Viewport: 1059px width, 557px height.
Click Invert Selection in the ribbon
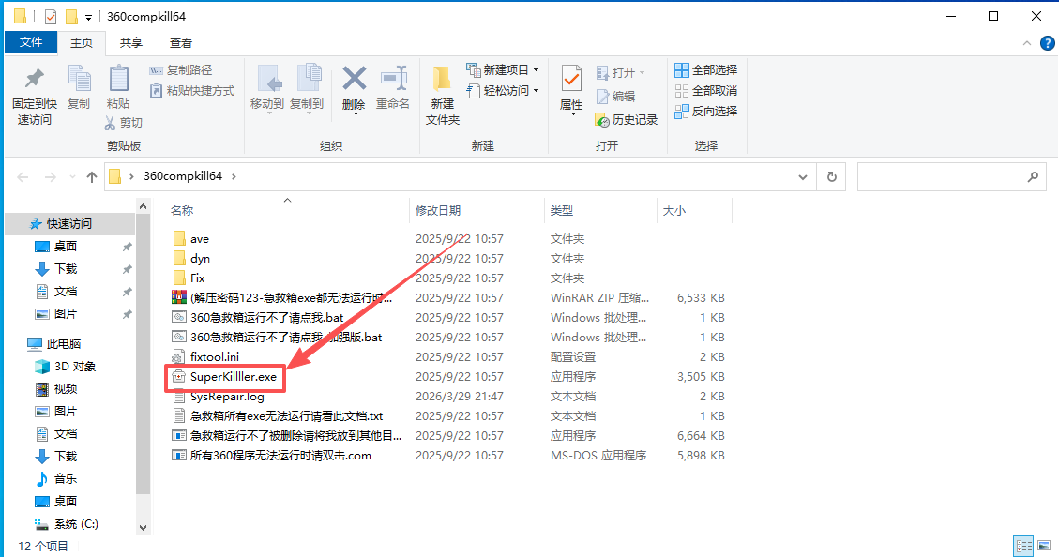point(705,111)
